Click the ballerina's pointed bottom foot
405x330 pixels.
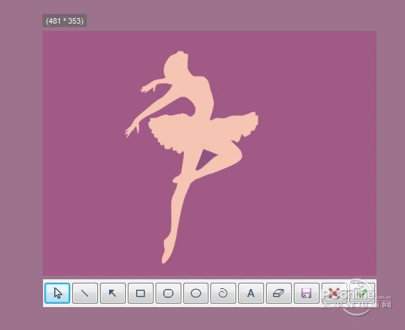[167, 249]
